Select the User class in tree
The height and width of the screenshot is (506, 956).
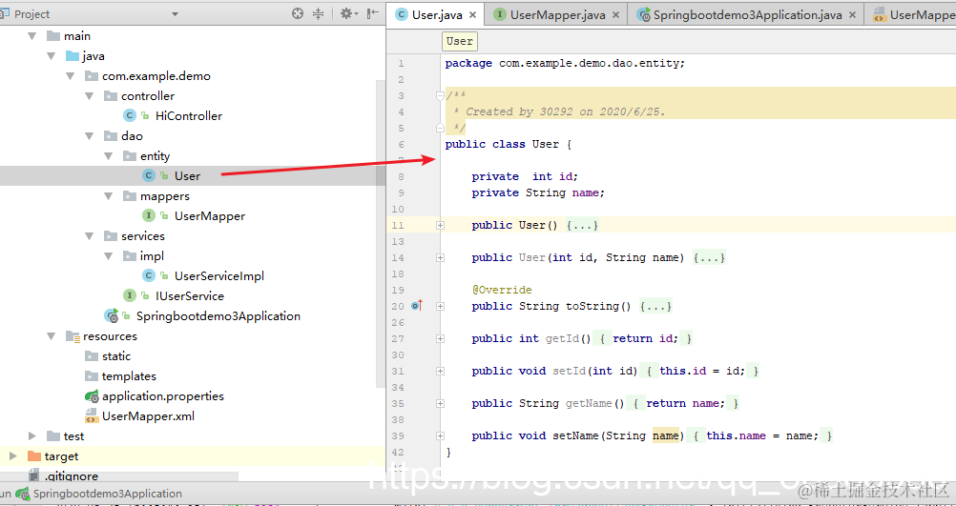point(187,176)
